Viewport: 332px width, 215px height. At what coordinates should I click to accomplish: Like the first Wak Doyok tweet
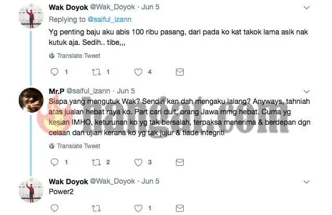(x=138, y=72)
